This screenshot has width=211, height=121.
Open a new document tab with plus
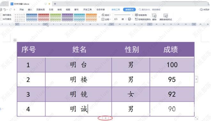tap(55, 4)
